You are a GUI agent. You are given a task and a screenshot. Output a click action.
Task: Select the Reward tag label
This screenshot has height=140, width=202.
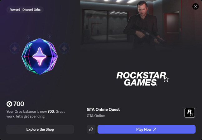(15, 10)
